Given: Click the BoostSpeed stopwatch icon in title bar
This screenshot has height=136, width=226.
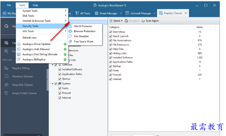Looking at the screenshot, I should [95, 5].
